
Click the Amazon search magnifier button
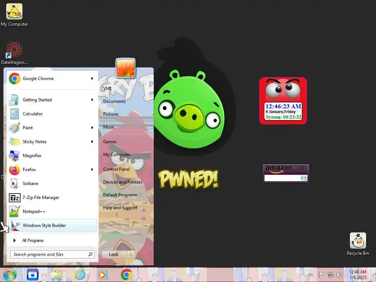point(304,178)
